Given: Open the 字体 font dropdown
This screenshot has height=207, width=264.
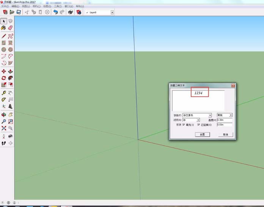Looking at the screenshot, I should point(210,115).
